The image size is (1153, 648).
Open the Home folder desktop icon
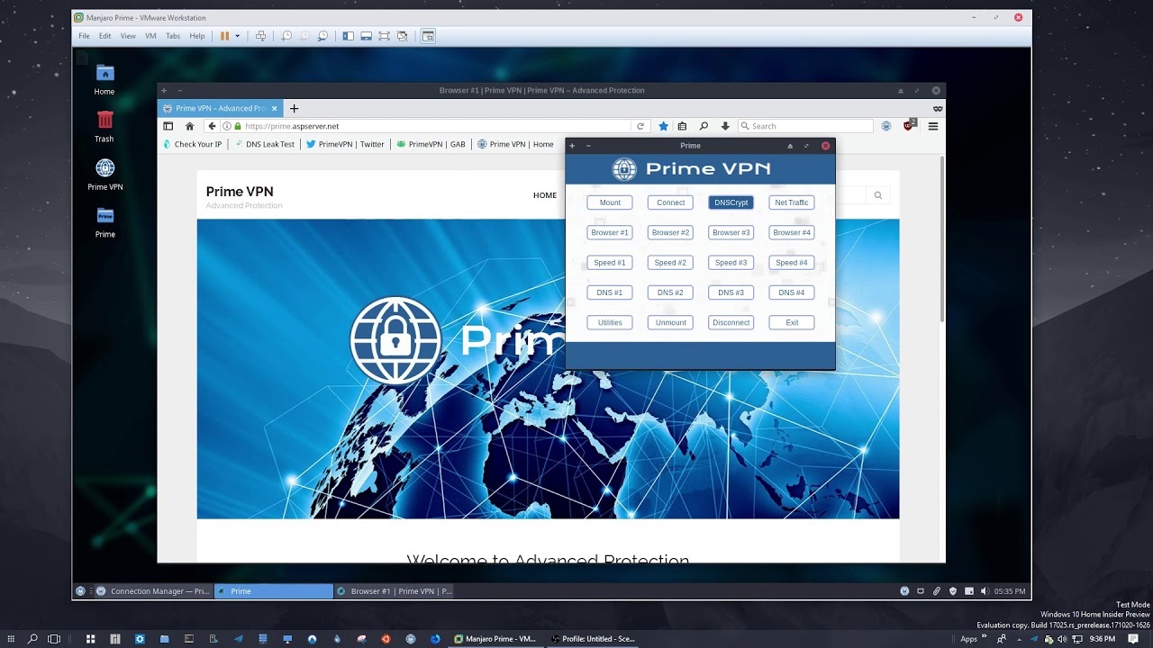(x=104, y=79)
